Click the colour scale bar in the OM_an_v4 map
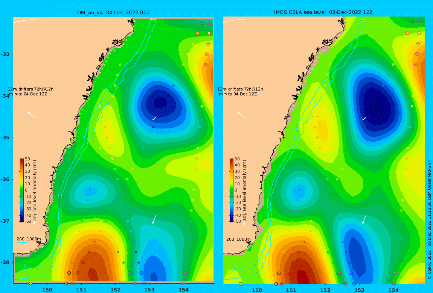This screenshot has width=433, height=293. click(22, 190)
